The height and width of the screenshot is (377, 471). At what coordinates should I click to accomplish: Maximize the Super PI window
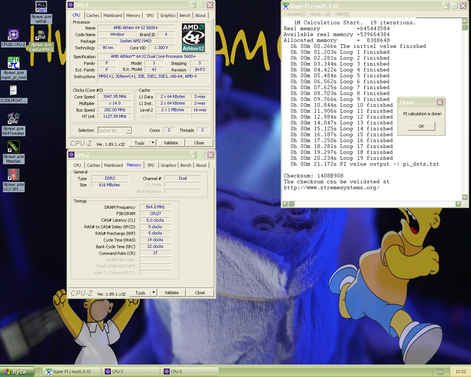[454, 6]
